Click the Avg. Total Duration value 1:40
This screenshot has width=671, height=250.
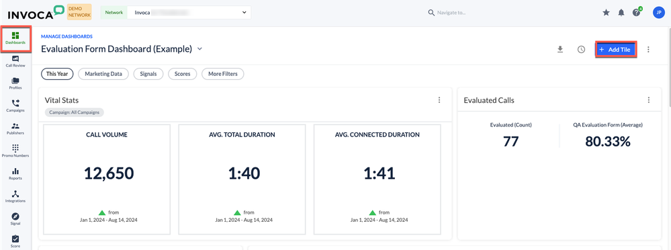tap(244, 173)
